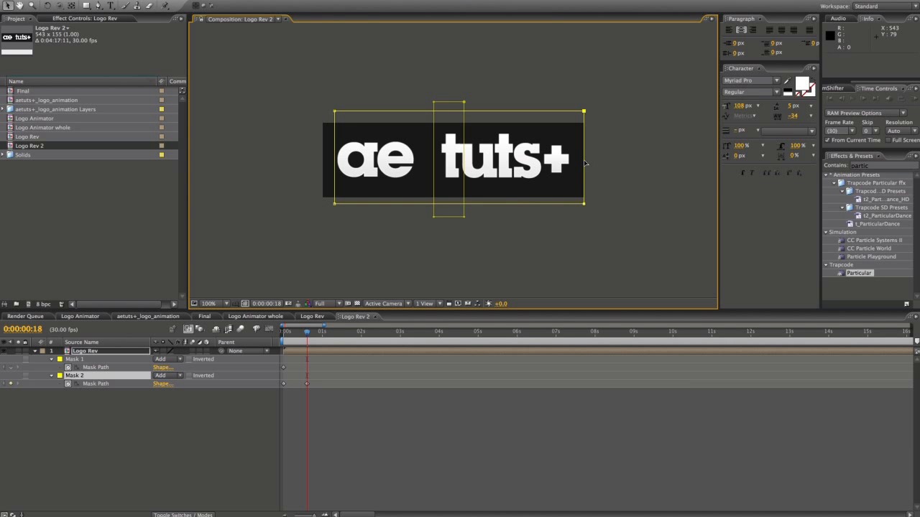Switch to Final timeline tab
Screen dimensions: 920x517
click(x=205, y=316)
